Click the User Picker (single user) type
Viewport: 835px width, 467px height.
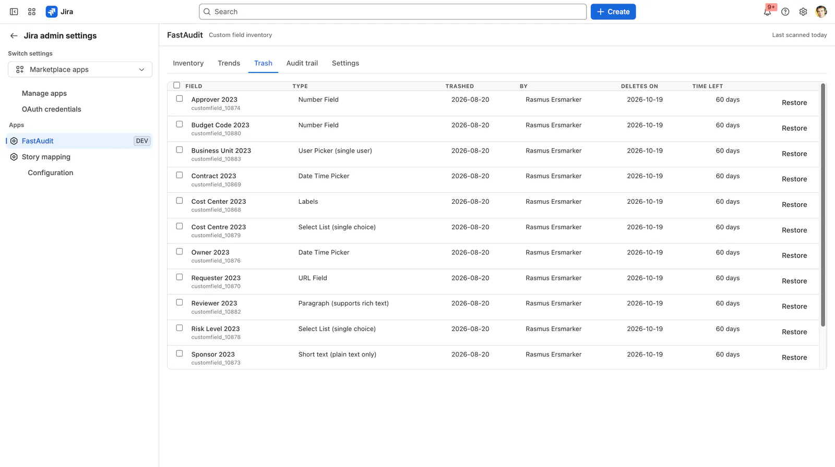335,151
